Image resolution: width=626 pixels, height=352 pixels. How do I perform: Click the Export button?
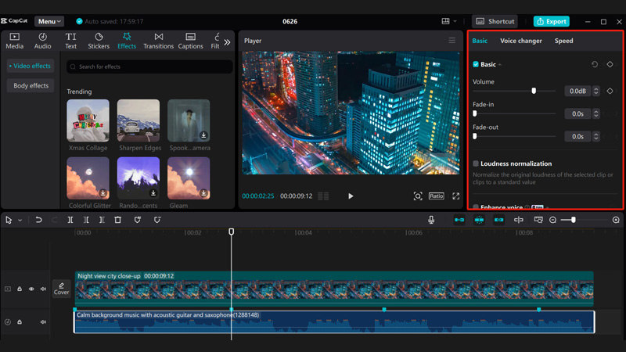click(552, 21)
